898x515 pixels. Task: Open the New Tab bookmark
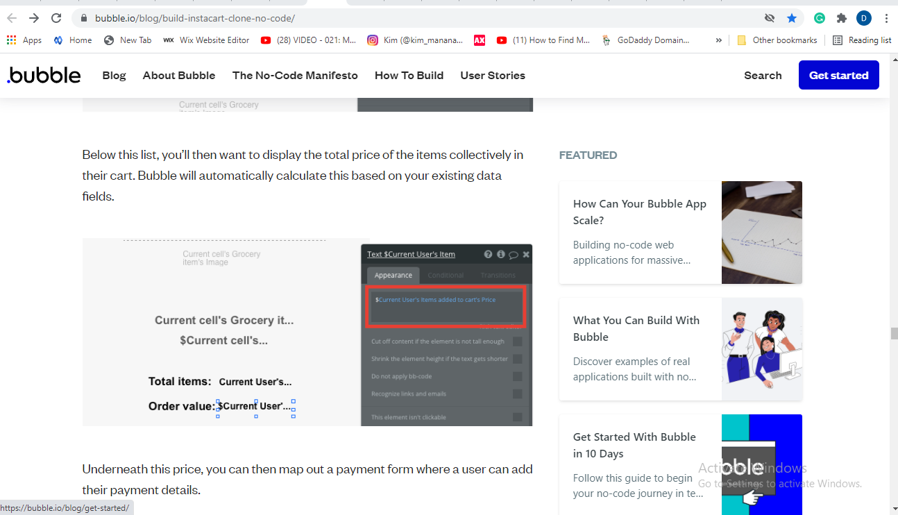(x=128, y=40)
